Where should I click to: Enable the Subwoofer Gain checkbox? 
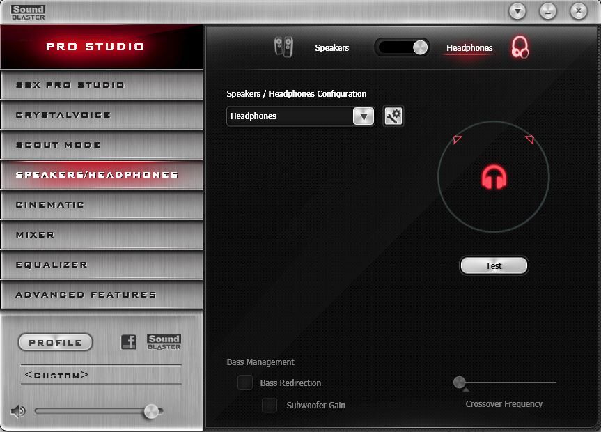click(269, 405)
